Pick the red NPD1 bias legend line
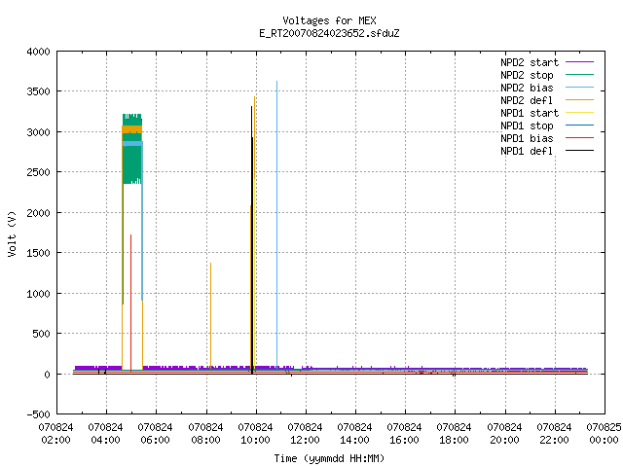This screenshot has height=467, width=623. pyautogui.click(x=580, y=138)
